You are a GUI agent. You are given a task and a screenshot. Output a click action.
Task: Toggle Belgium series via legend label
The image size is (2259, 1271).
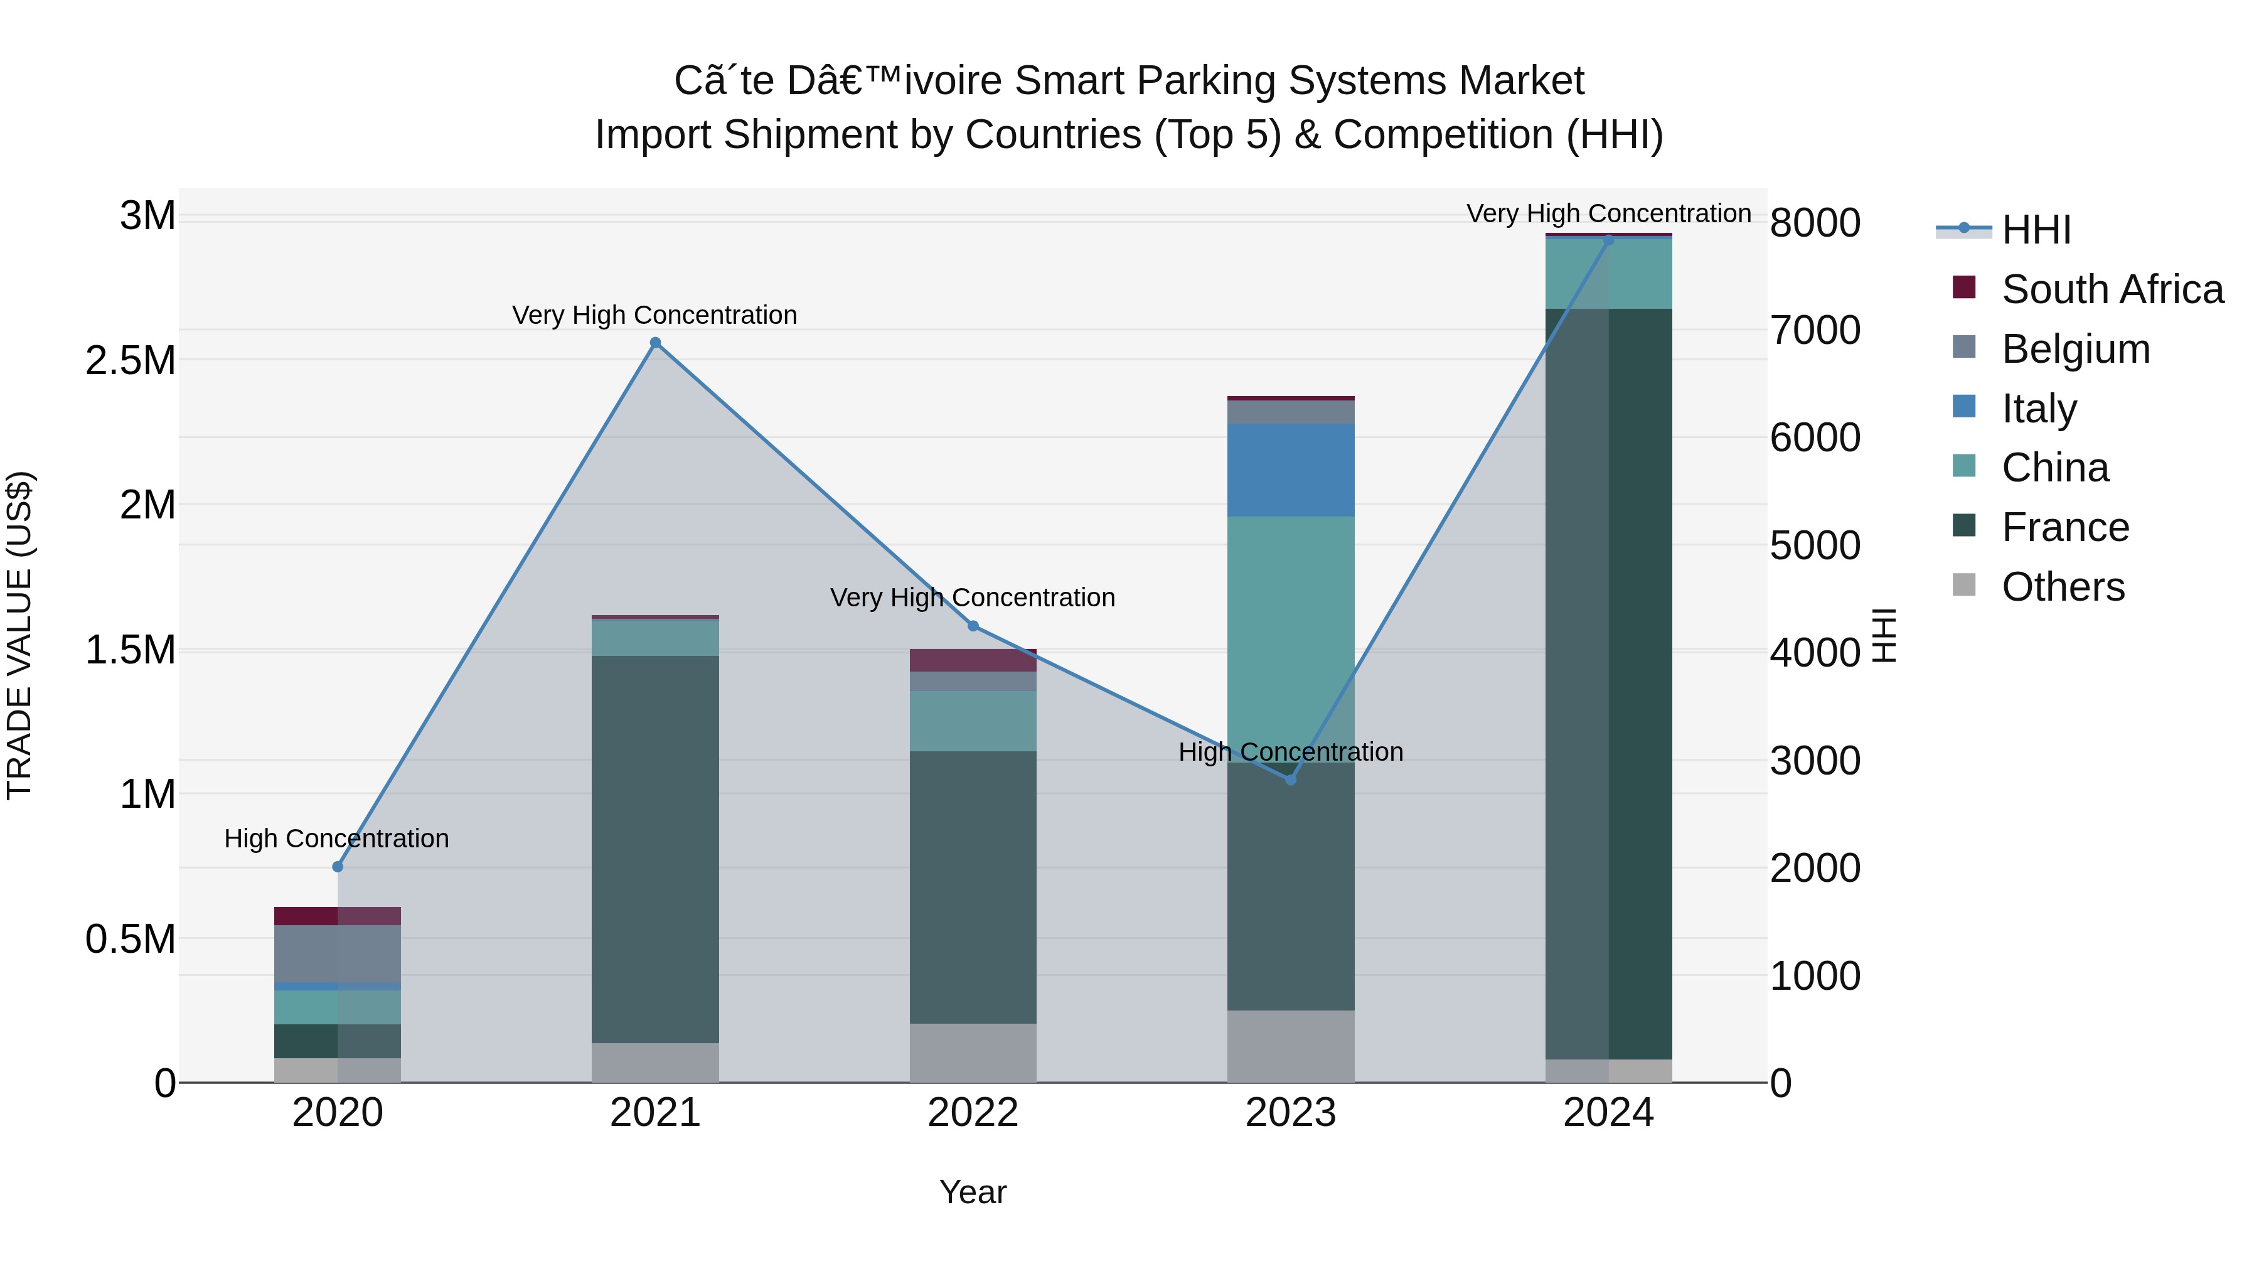[x=2076, y=349]
